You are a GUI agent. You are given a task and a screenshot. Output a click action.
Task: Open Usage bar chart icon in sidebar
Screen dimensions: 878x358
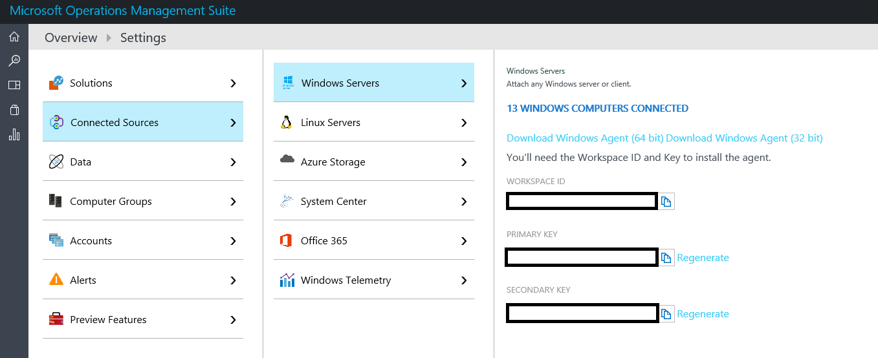14,134
